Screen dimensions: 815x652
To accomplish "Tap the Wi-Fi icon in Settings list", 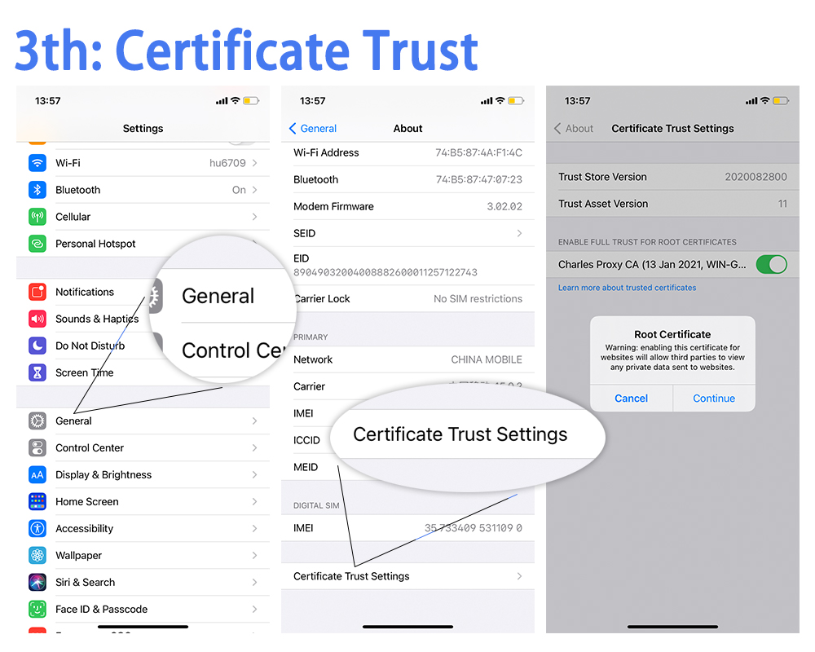I will click(37, 163).
